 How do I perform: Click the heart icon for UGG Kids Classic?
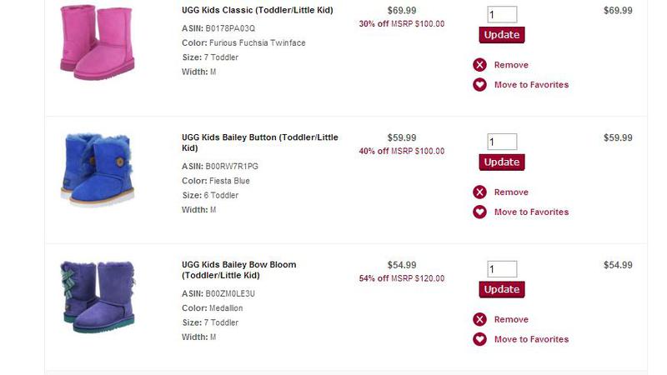click(x=479, y=85)
